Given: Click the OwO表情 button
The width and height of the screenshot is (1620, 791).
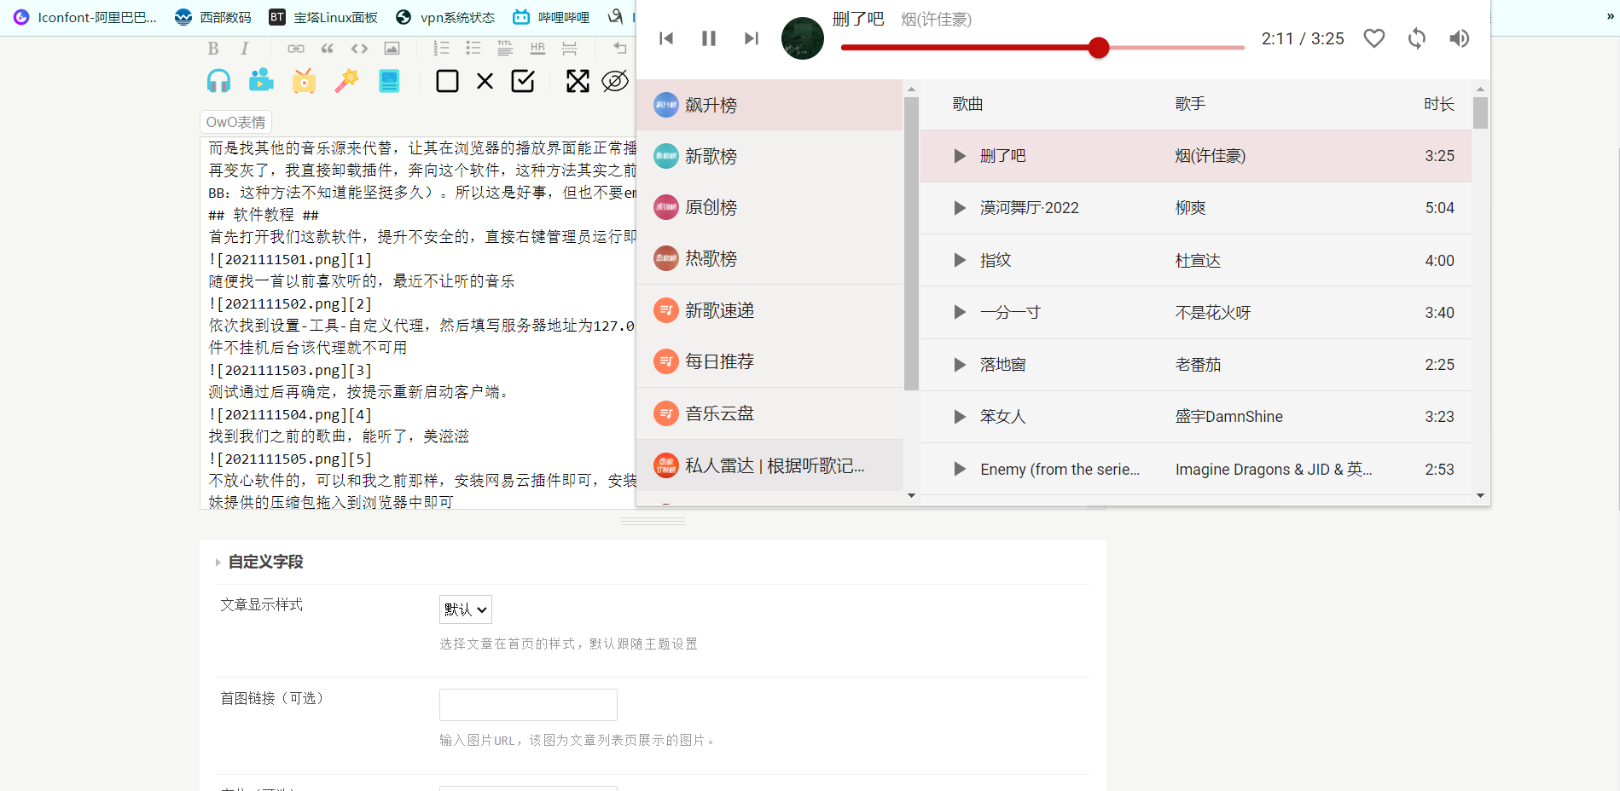Looking at the screenshot, I should click(235, 122).
